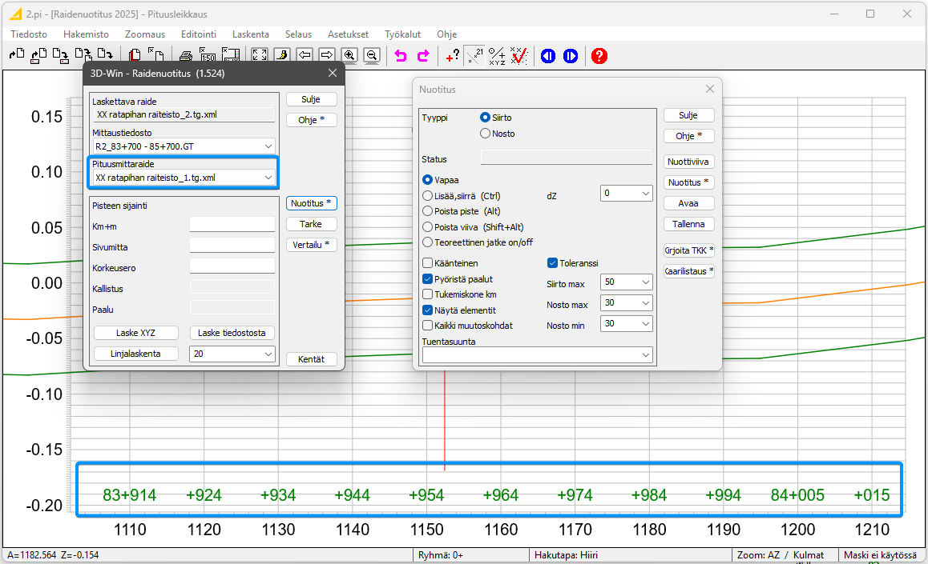Disable the Toleranssi checkbox
The width and height of the screenshot is (928, 564).
pos(552,263)
